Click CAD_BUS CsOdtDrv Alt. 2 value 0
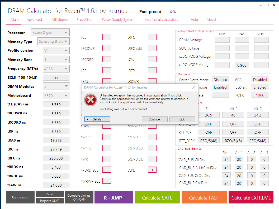The image size is (279, 209). coord(252,176)
